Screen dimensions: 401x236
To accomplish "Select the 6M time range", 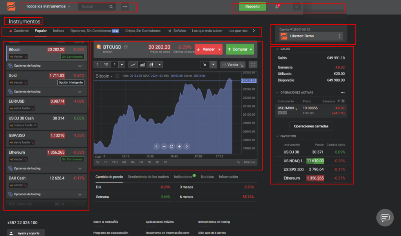I will [x=124, y=162].
